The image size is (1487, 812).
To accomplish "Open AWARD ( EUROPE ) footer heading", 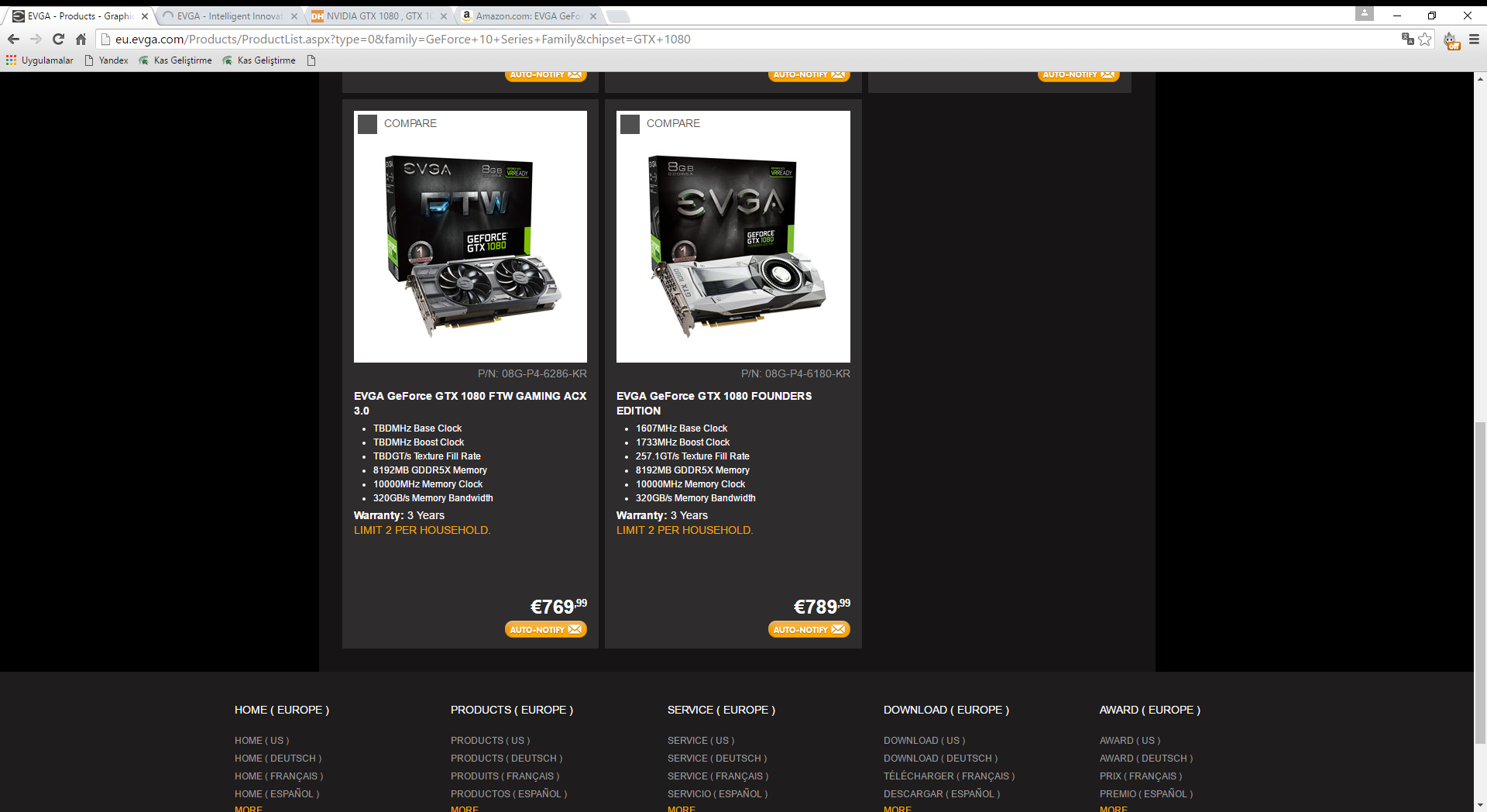I will pyautogui.click(x=1150, y=710).
